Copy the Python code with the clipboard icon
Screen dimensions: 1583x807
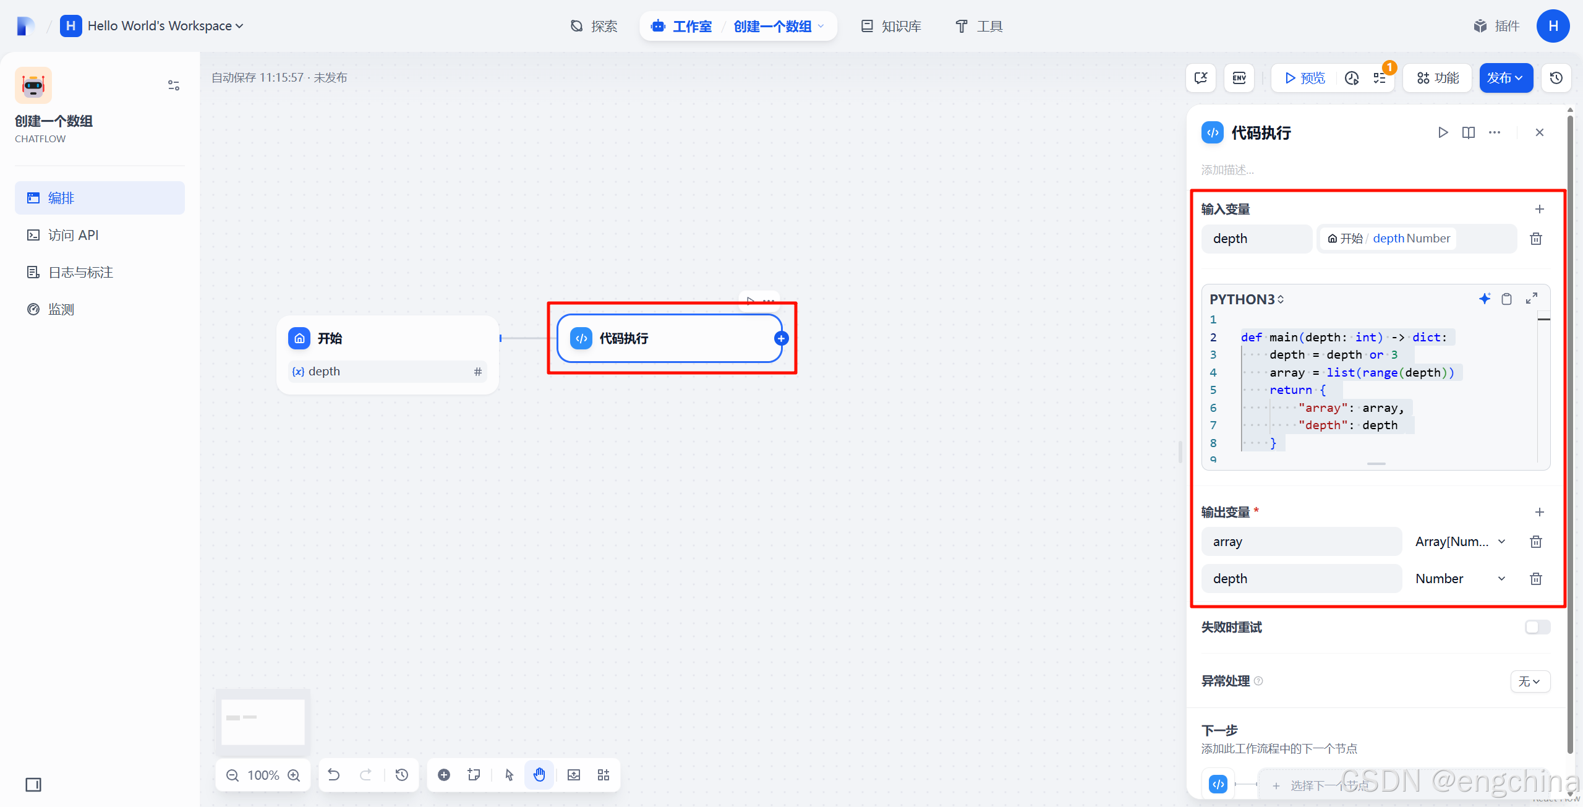[1507, 299]
